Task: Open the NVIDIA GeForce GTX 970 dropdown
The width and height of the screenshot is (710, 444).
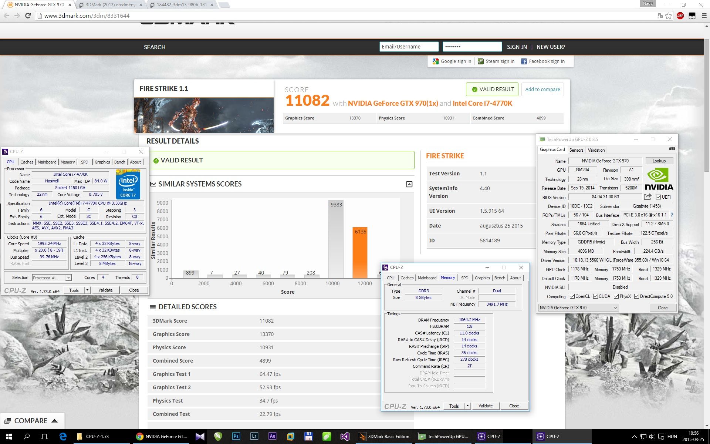Action: click(578, 308)
